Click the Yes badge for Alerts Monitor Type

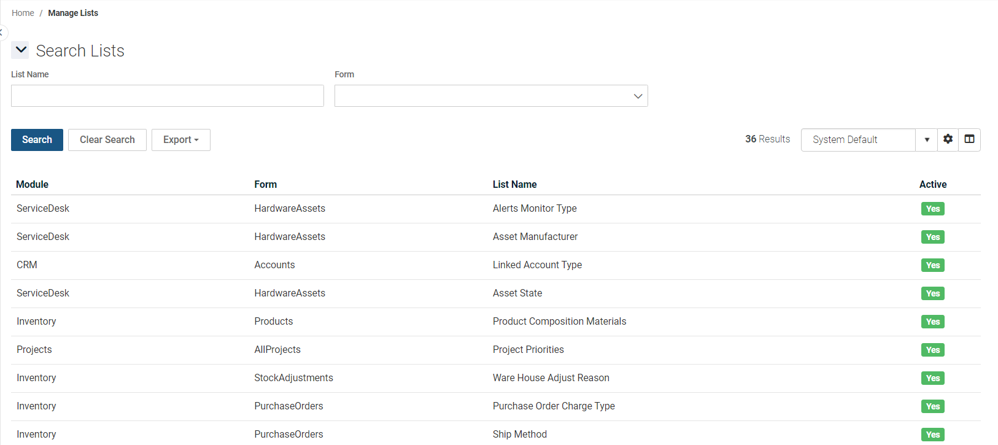click(x=932, y=209)
